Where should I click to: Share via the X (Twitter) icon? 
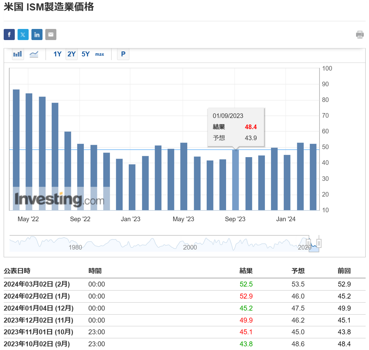pyautogui.click(x=23, y=35)
